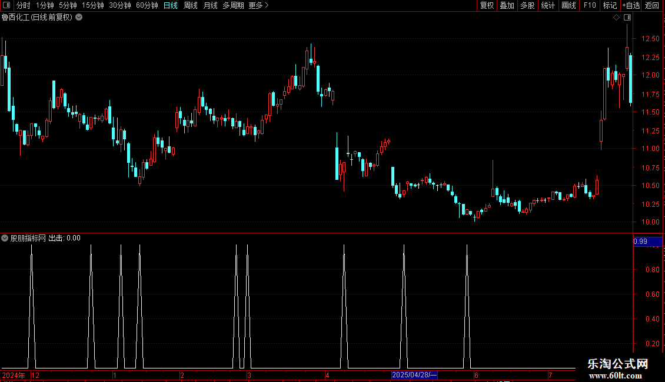Click month 6 on the time axis
This screenshot has width=665, height=382.
pyautogui.click(x=476, y=375)
